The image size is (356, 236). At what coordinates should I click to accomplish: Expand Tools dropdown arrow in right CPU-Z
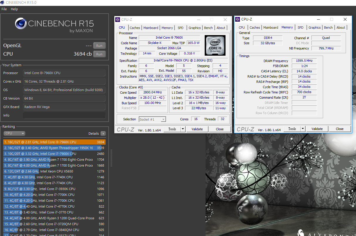[303, 129]
